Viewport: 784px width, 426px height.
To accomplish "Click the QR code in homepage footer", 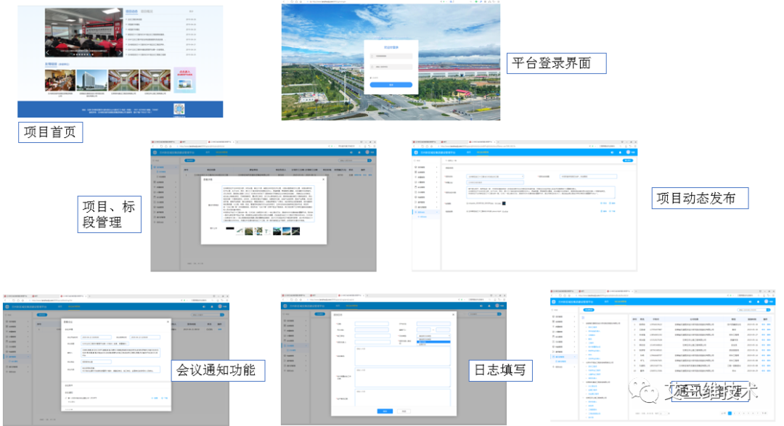I will [179, 109].
